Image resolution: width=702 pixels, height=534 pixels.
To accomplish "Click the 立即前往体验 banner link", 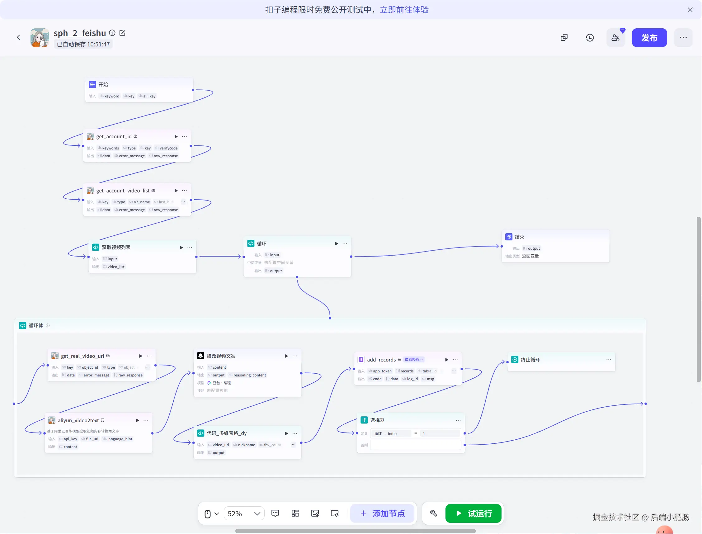I will tap(404, 10).
